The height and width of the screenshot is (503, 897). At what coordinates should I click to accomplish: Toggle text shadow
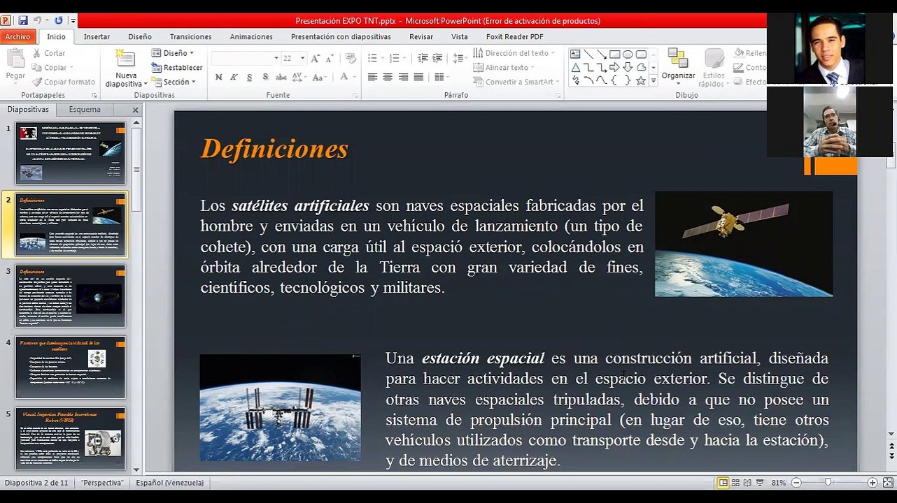(x=265, y=77)
